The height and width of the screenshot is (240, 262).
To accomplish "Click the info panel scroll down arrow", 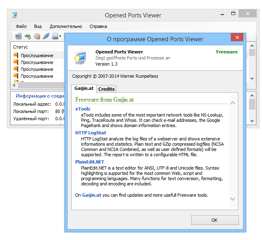I will pos(252,121).
